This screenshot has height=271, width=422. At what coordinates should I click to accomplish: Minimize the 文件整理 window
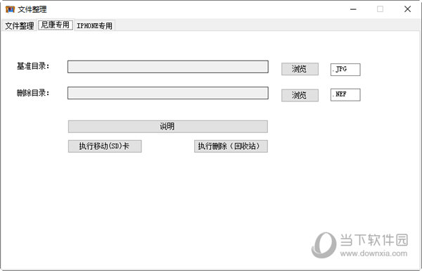353,9
